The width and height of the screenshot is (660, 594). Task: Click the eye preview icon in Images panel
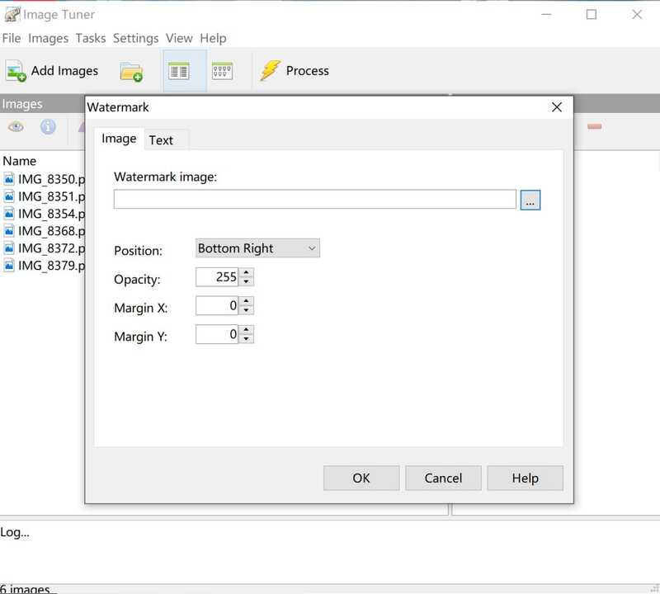pyautogui.click(x=16, y=126)
